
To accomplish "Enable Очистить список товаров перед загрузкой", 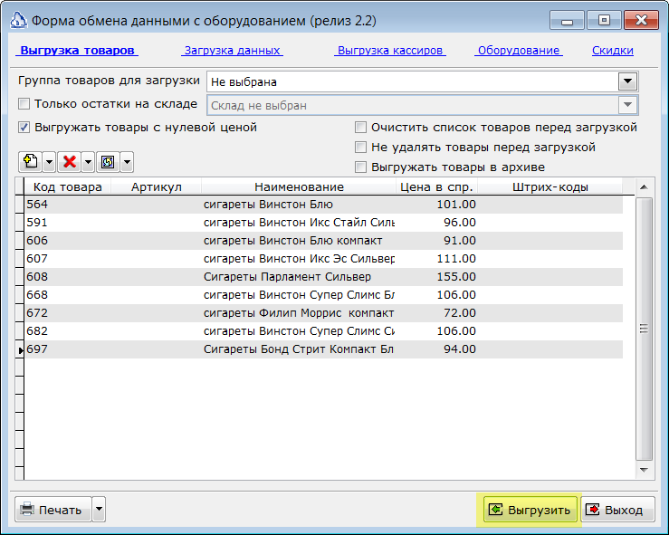I will tap(360, 127).
